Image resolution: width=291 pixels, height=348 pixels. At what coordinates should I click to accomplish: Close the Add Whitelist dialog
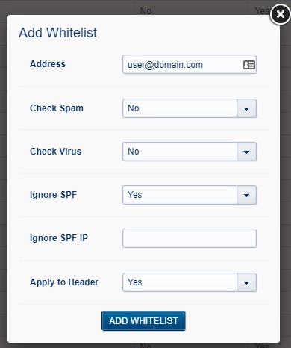pos(281,14)
